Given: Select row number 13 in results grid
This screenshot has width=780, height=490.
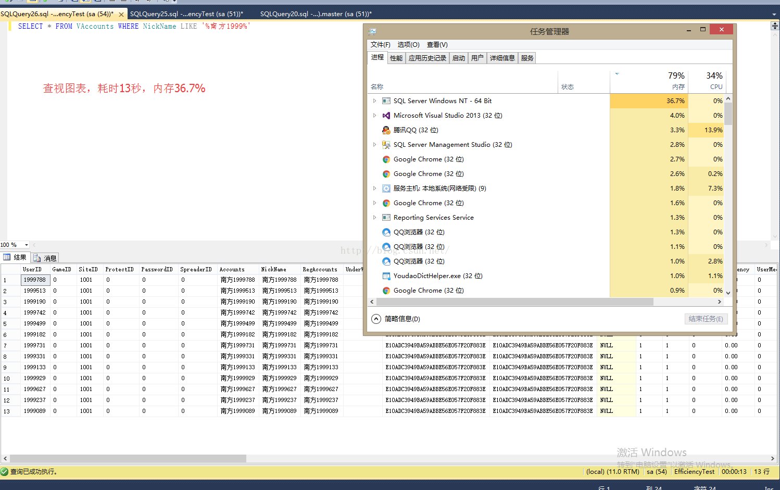Looking at the screenshot, I should click(x=10, y=411).
